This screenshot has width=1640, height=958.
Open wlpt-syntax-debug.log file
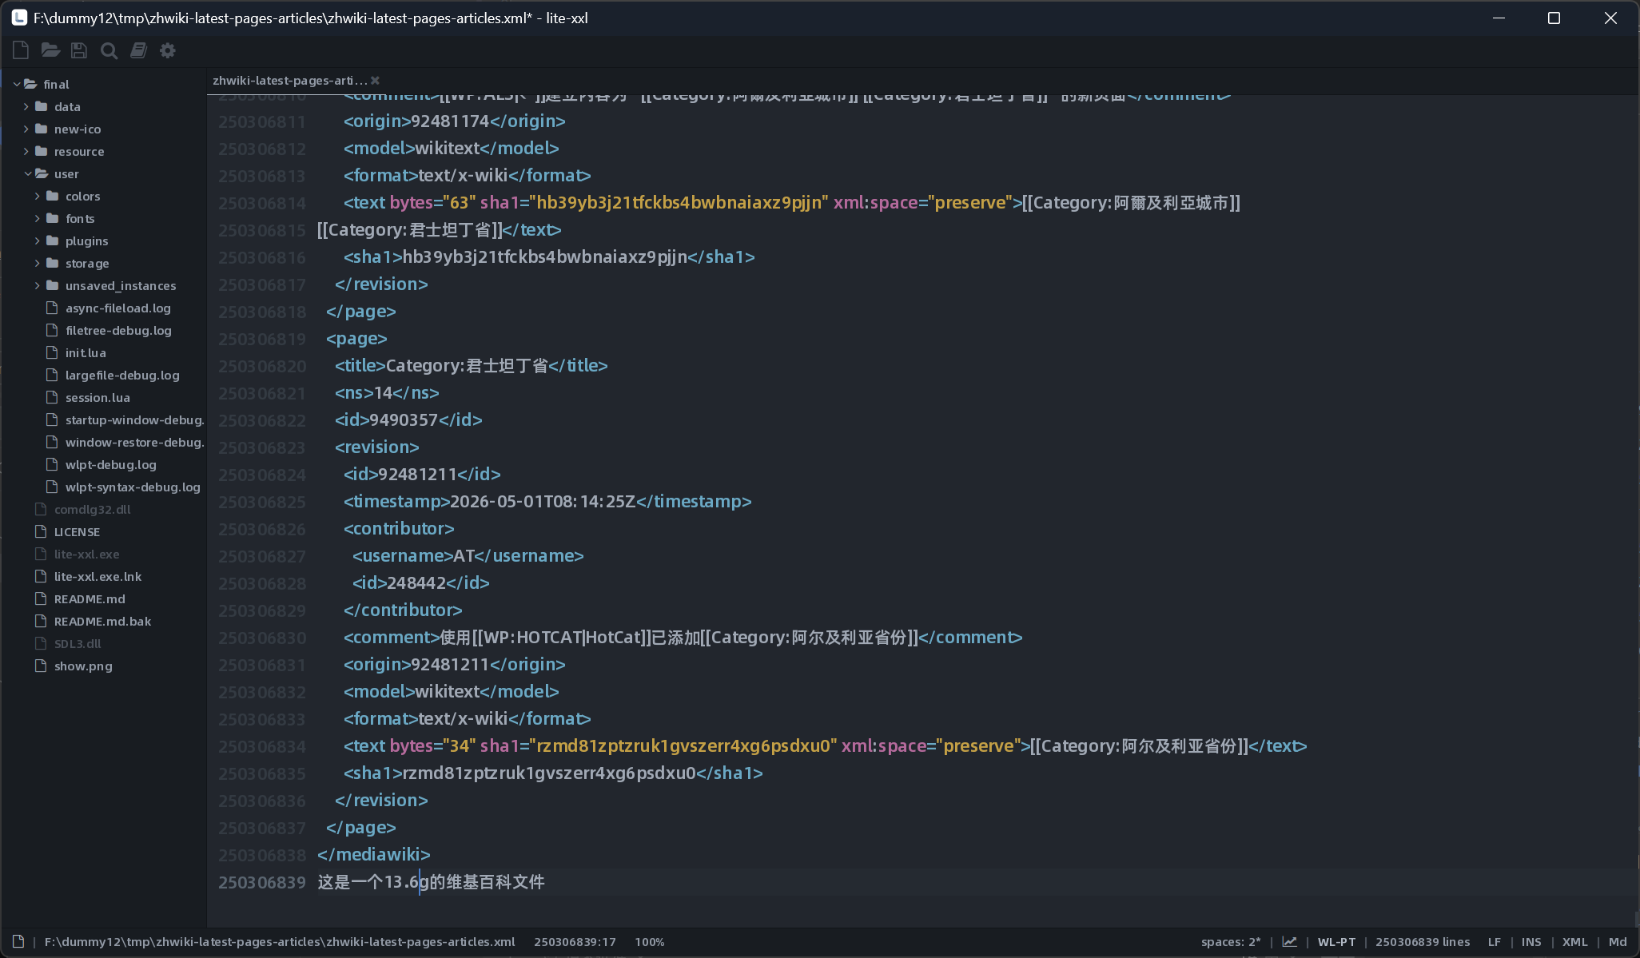pos(133,487)
